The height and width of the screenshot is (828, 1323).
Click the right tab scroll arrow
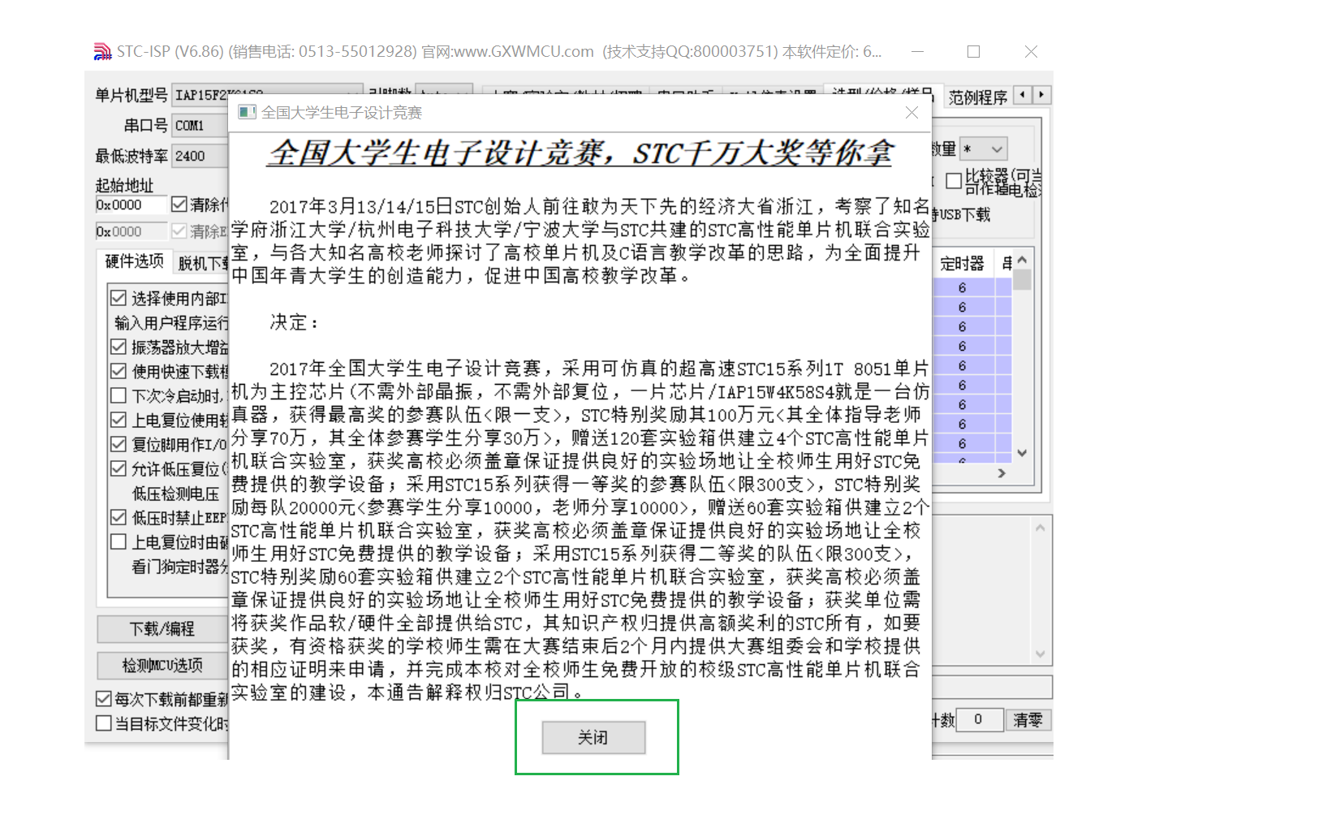coord(1042,95)
